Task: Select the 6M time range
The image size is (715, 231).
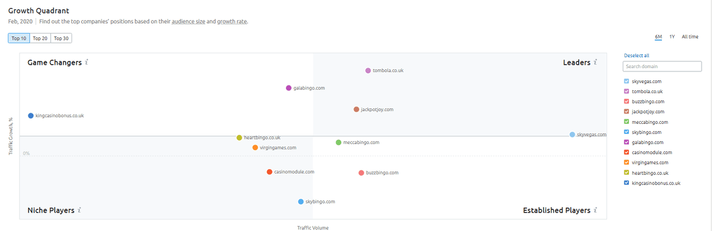Action: pos(659,37)
